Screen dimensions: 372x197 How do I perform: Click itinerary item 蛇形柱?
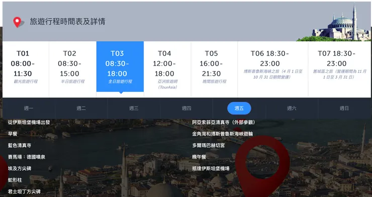click(15, 180)
